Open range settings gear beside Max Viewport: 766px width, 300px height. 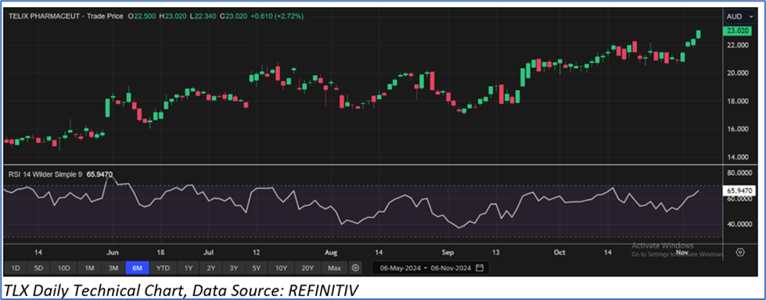pos(356,268)
